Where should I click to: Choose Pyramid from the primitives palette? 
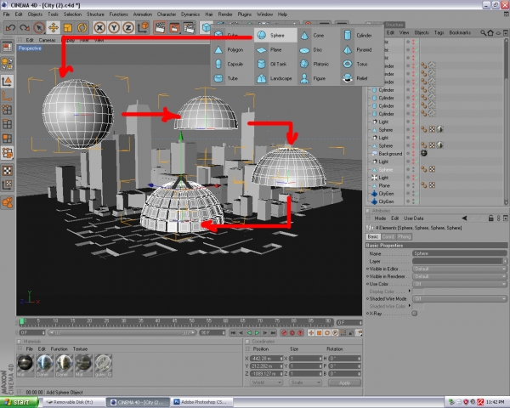tap(361, 50)
